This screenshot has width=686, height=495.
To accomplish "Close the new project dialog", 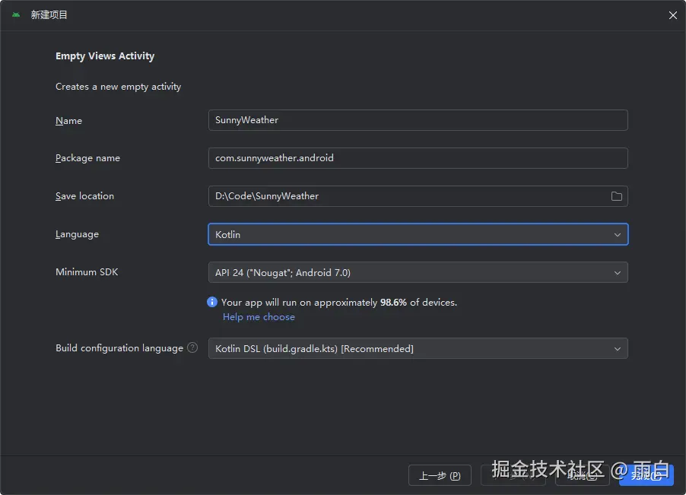I will point(672,15).
